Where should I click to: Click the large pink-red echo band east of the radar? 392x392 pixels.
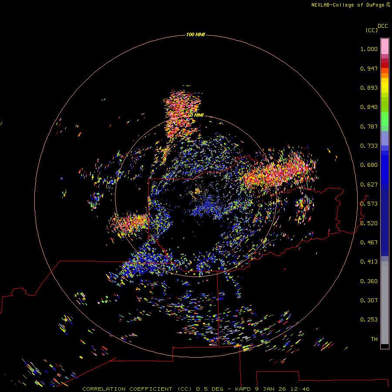point(279,171)
